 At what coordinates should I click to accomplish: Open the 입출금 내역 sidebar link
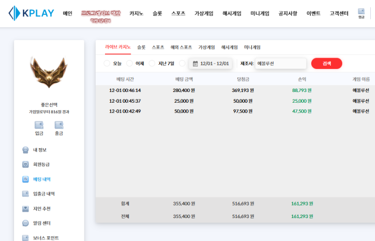44,194
